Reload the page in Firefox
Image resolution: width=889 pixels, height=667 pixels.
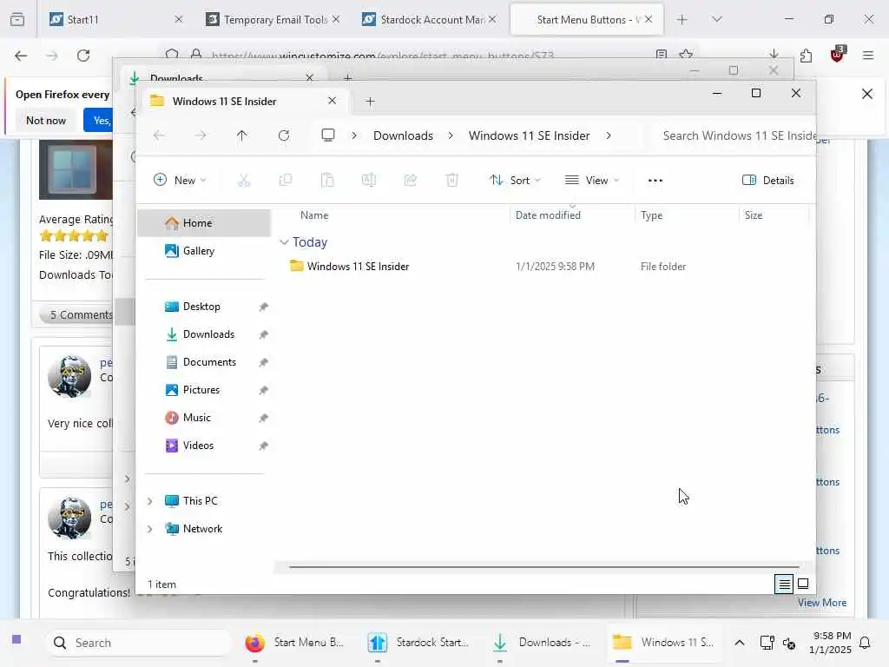pos(83,56)
